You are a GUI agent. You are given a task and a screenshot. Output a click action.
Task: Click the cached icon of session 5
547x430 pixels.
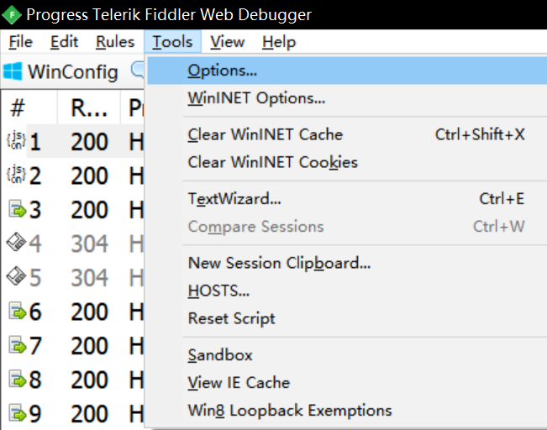click(17, 277)
